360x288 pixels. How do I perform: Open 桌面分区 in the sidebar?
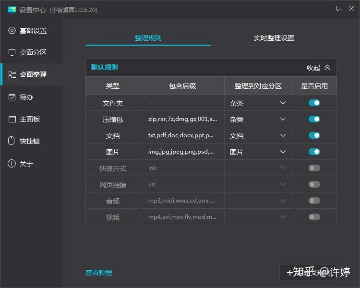coord(32,52)
